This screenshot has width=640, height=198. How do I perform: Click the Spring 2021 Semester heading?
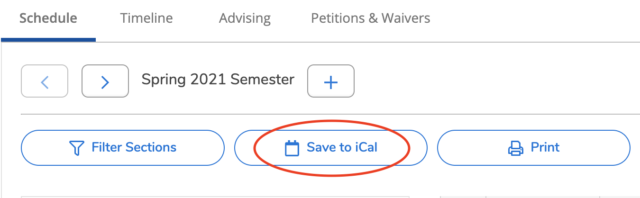coord(218,80)
